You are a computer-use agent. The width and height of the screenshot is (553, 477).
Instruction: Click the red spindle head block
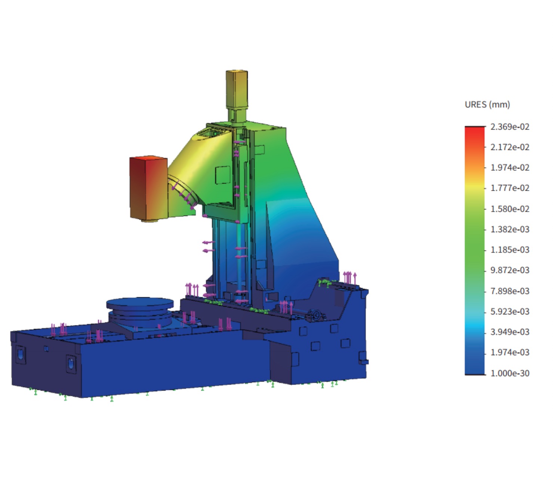coord(148,189)
